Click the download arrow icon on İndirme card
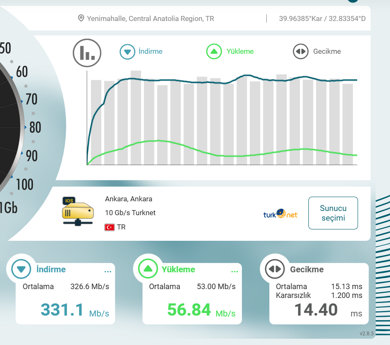The image size is (390, 345). [x=21, y=269]
